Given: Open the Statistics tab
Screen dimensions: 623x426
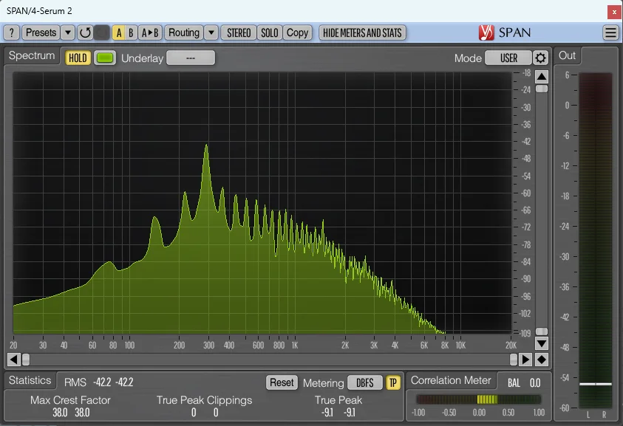Looking at the screenshot, I should pos(30,380).
